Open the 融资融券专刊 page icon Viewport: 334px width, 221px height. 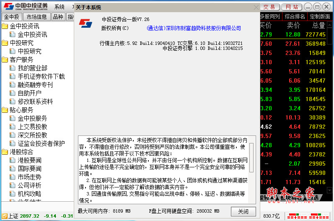(12, 85)
